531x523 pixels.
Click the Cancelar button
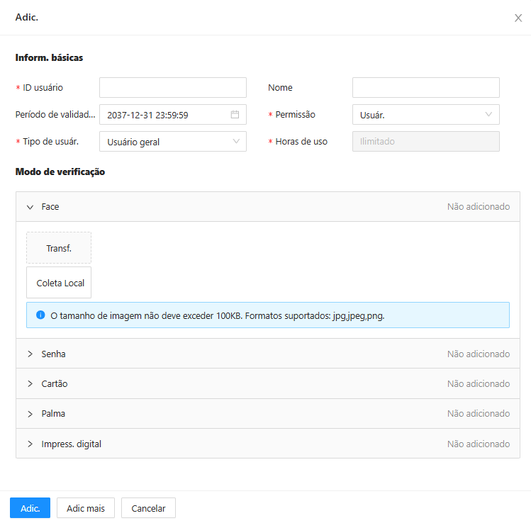[x=148, y=508]
